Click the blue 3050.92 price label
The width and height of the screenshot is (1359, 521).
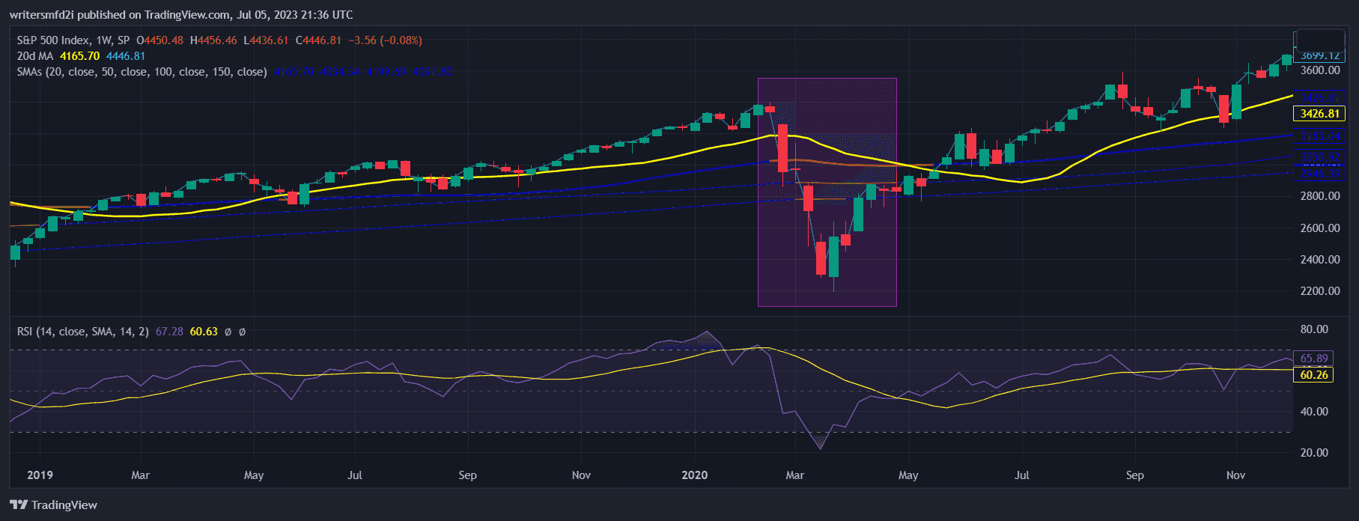pyautogui.click(x=1319, y=157)
